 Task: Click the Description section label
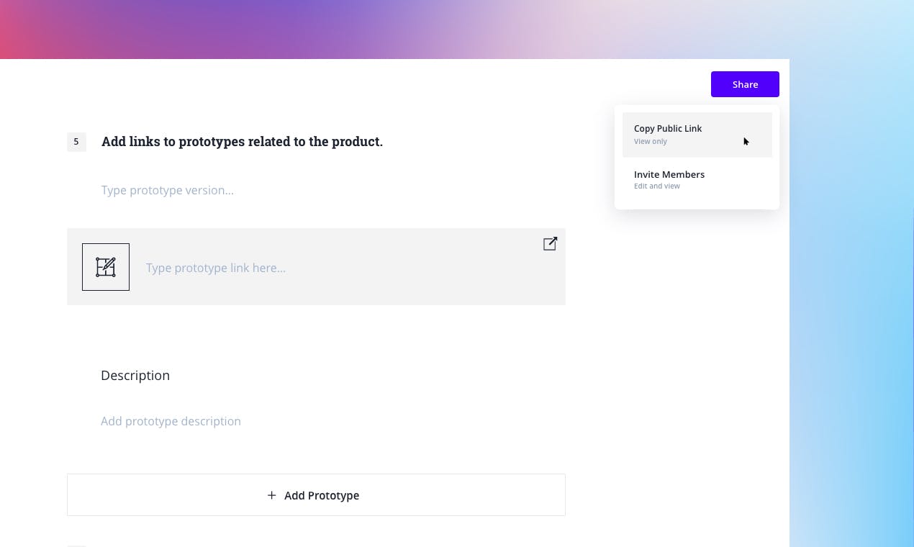pyautogui.click(x=135, y=376)
